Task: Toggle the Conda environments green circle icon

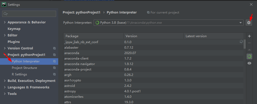Action: (249, 56)
